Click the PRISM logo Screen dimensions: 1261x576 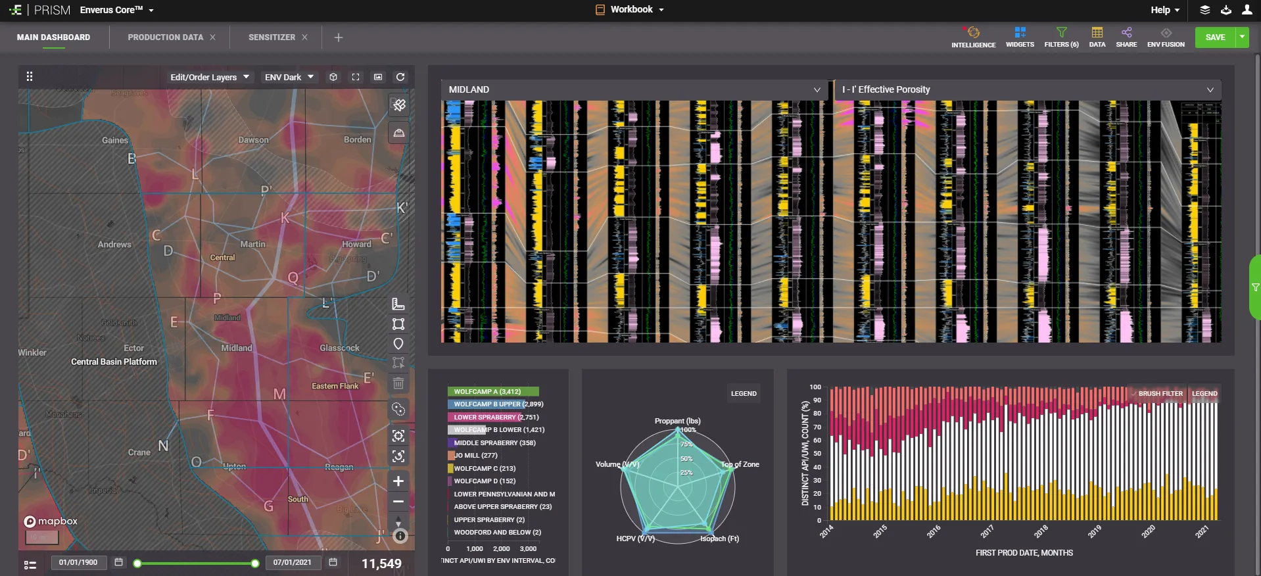(x=39, y=10)
